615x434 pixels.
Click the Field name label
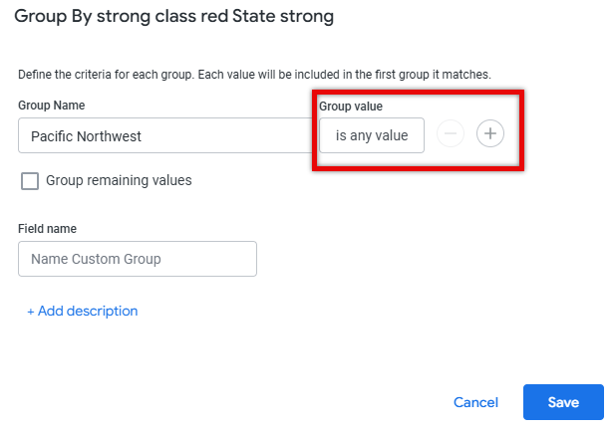tap(47, 228)
